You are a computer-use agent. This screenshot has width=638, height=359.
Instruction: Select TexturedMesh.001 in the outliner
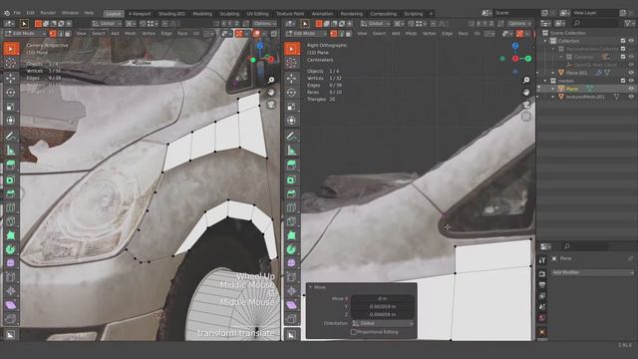pyautogui.click(x=584, y=97)
